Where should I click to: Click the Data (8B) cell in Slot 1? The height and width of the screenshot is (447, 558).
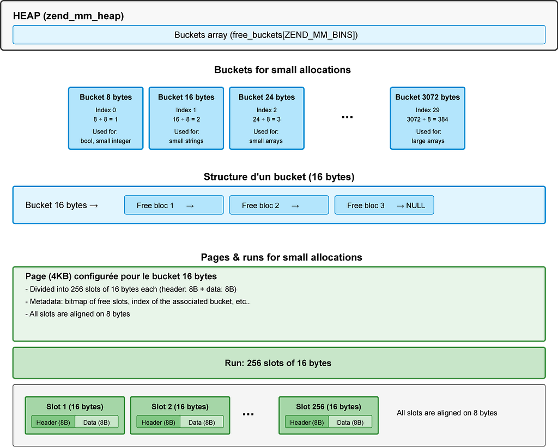[x=96, y=422]
